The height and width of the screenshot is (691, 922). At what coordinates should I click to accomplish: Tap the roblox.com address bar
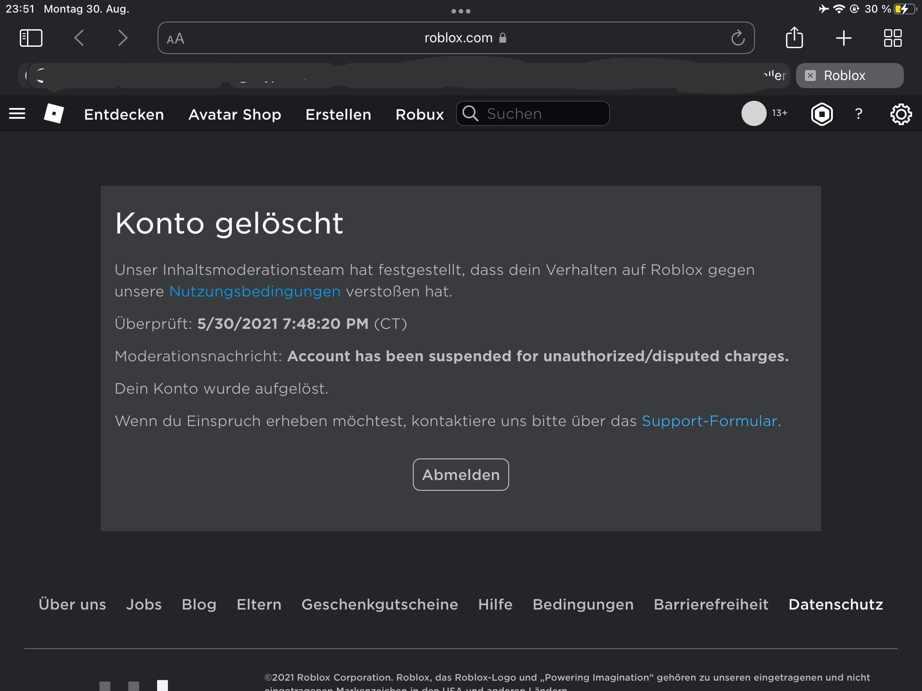(x=456, y=38)
